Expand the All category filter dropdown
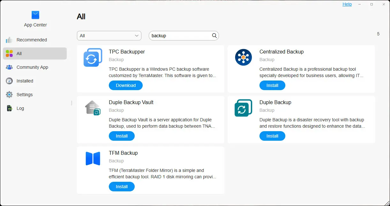 tap(109, 36)
